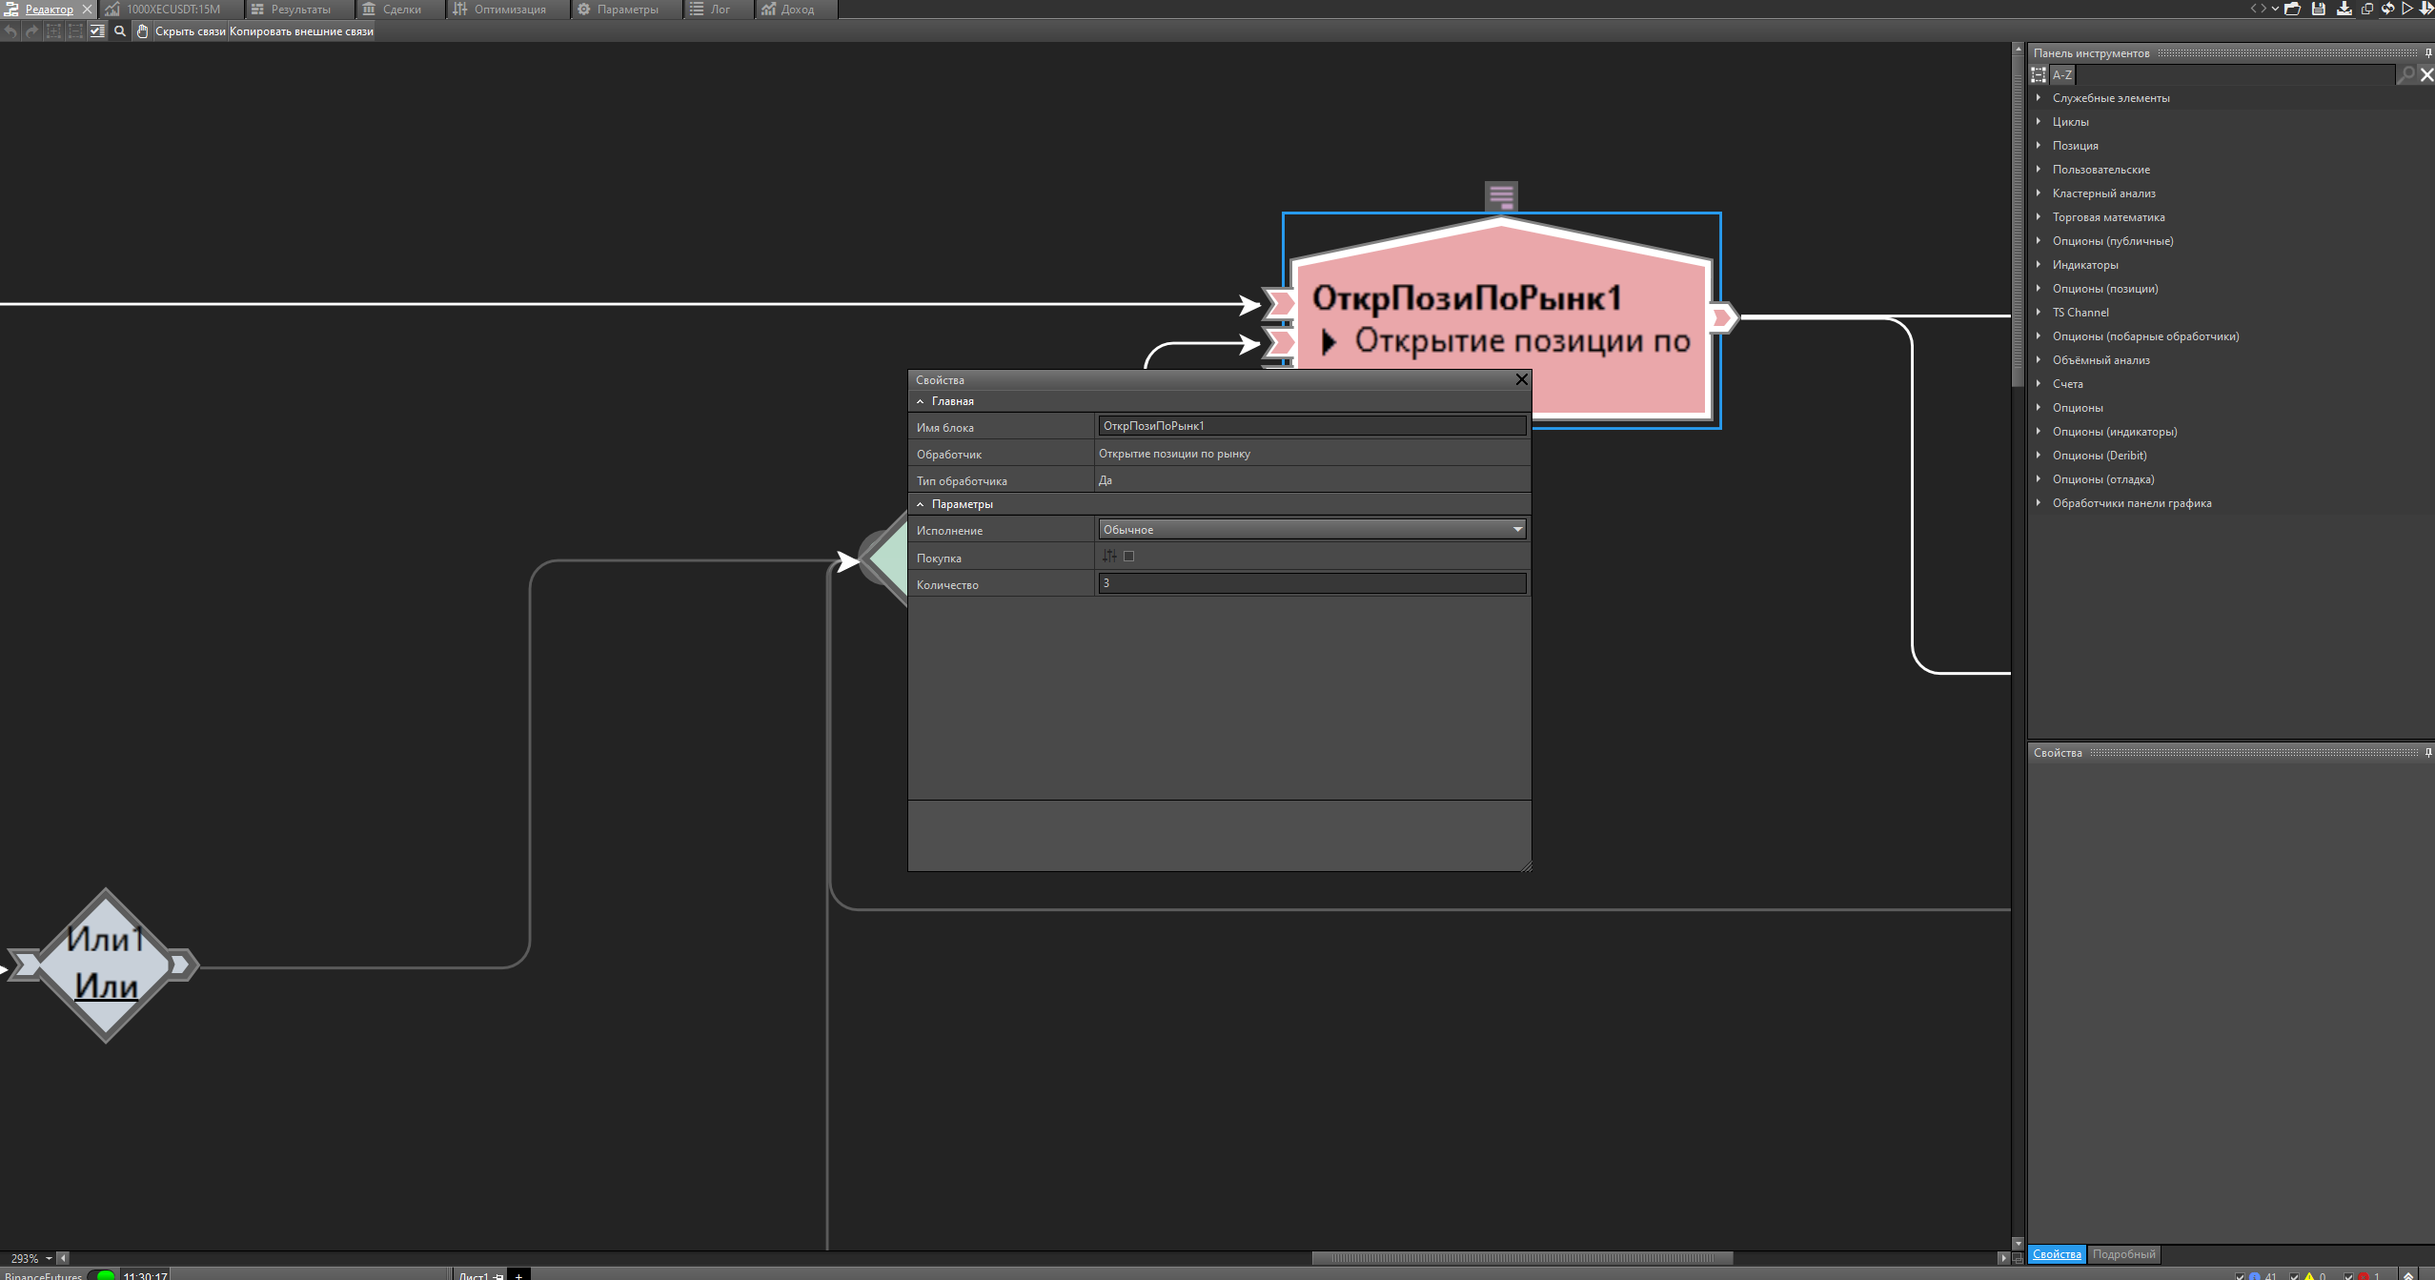Click the magnifier search tool in editor toolbar

(120, 31)
